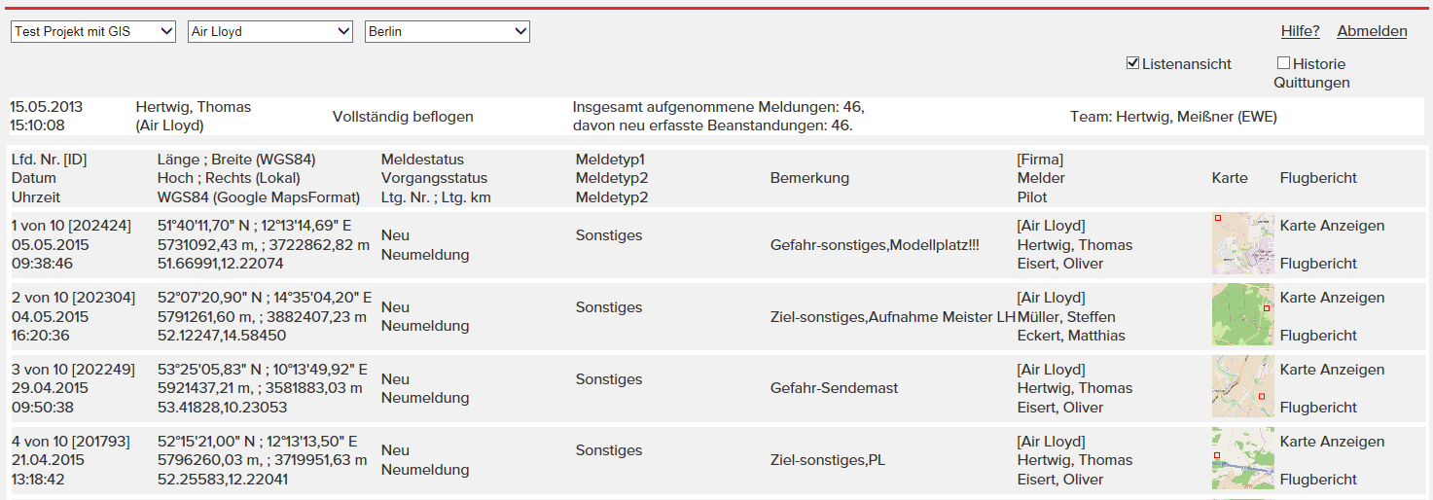The image size is (1433, 500).
Task: Open map thumbnail for entry 202304
Action: coord(1242,315)
